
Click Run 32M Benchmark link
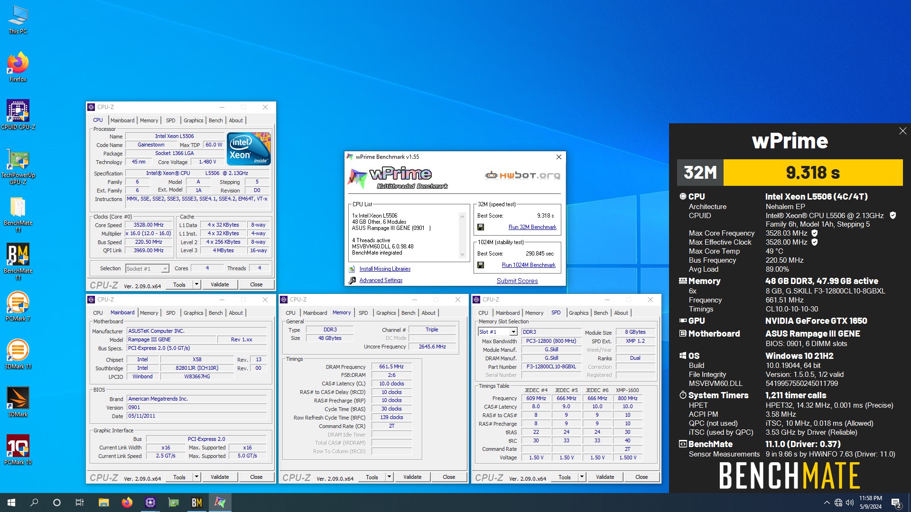coord(532,227)
